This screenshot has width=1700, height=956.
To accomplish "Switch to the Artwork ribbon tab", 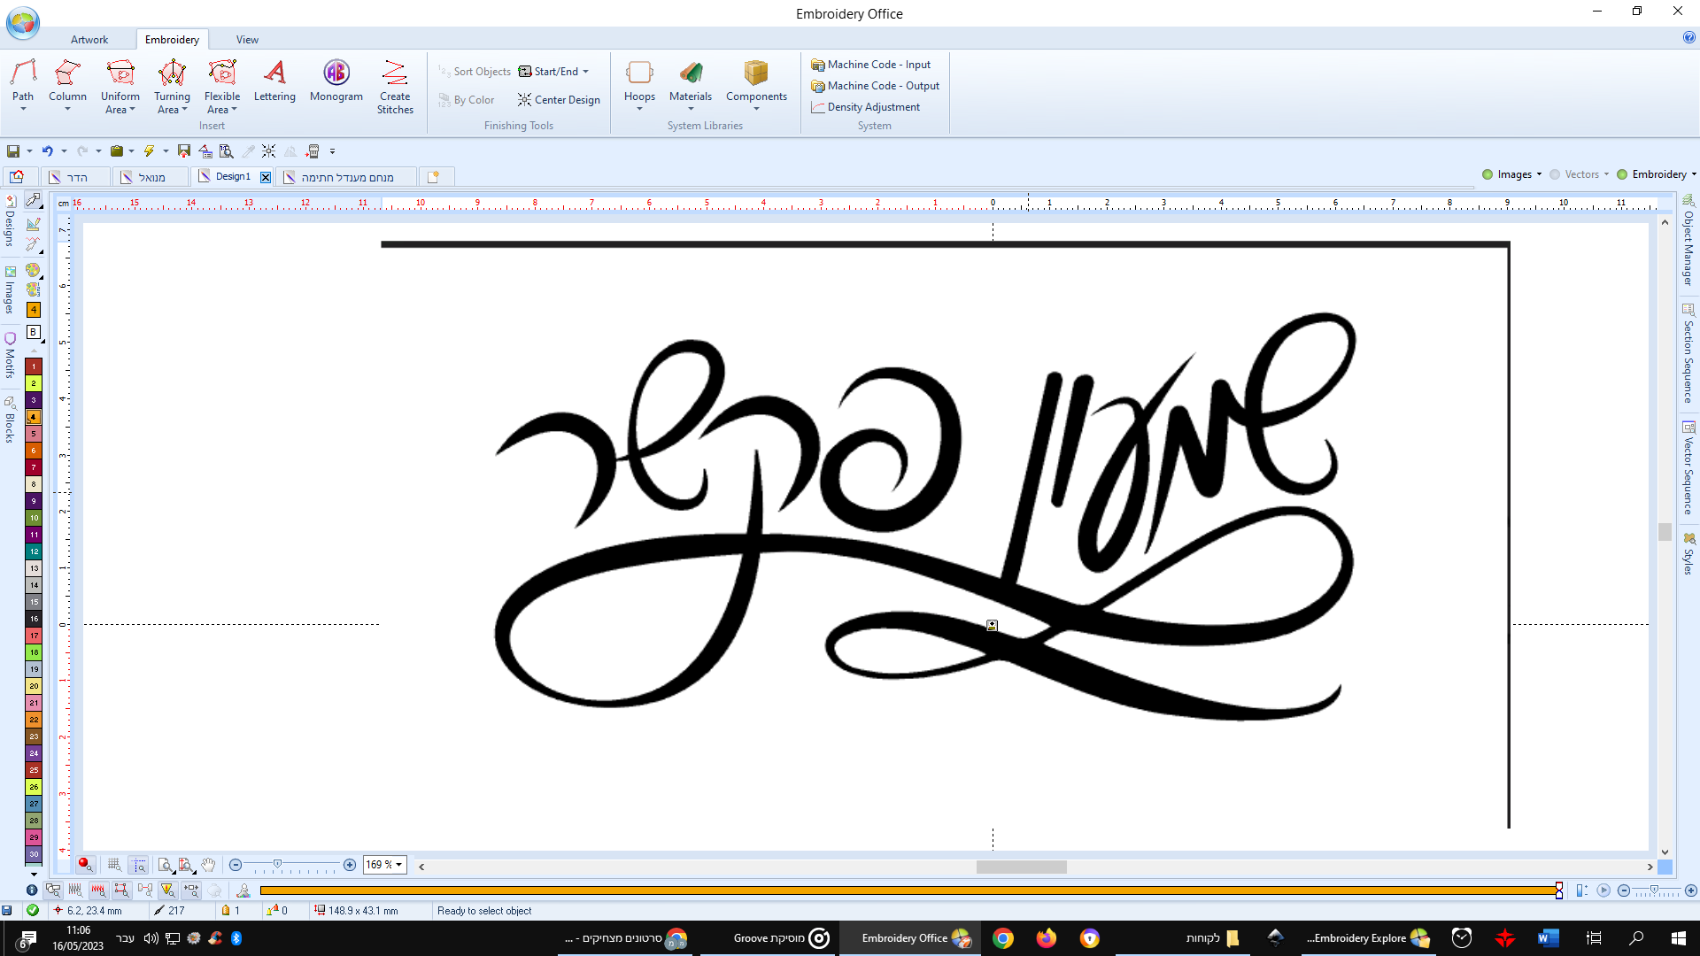I will coord(89,40).
